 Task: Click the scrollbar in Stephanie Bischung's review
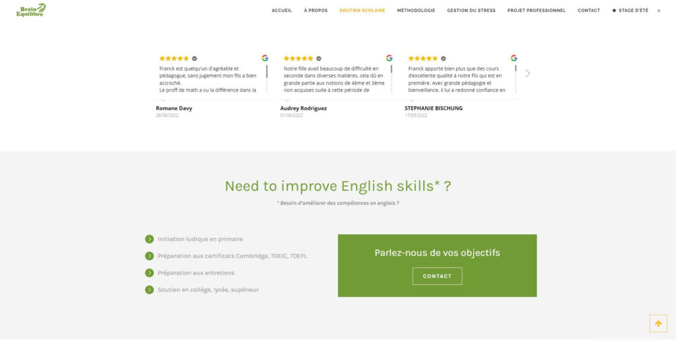pyautogui.click(x=516, y=79)
